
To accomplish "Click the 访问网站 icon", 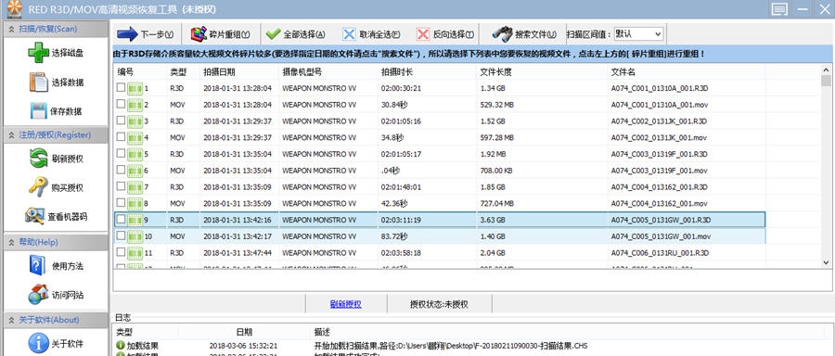I will point(38,294).
